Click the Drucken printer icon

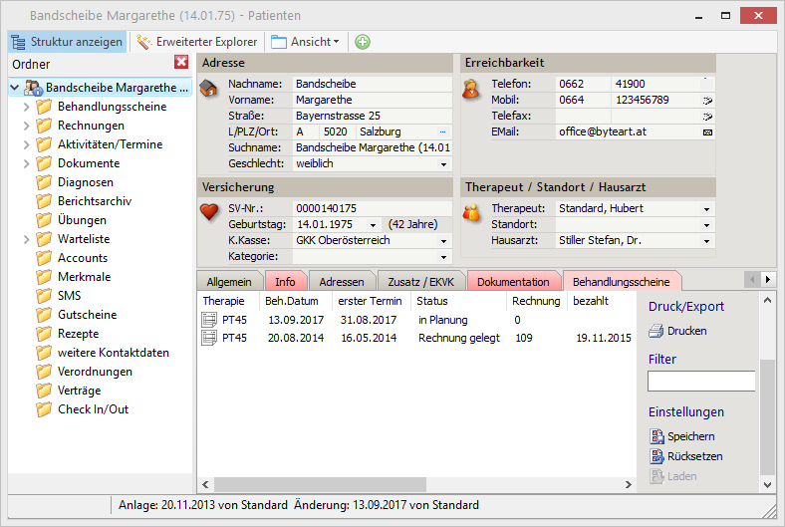656,331
